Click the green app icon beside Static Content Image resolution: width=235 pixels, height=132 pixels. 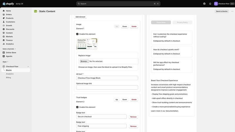[x=36, y=11]
